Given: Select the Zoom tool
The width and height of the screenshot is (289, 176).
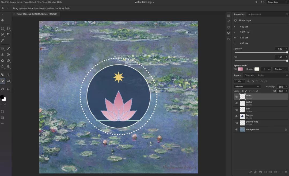Looking at the screenshot, I should [x=8, y=89].
